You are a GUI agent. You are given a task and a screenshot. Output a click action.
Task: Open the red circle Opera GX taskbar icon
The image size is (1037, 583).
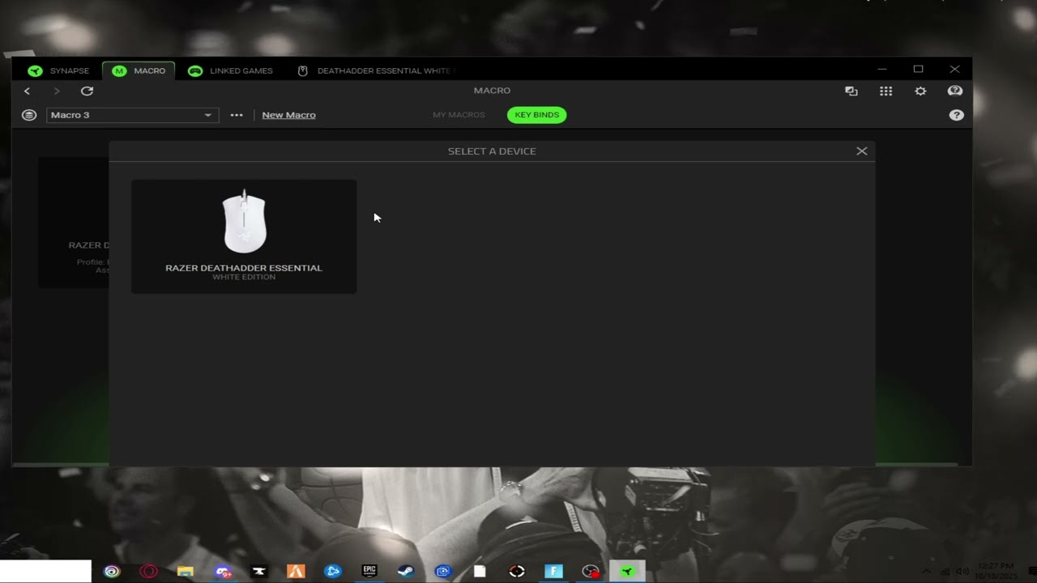[148, 571]
